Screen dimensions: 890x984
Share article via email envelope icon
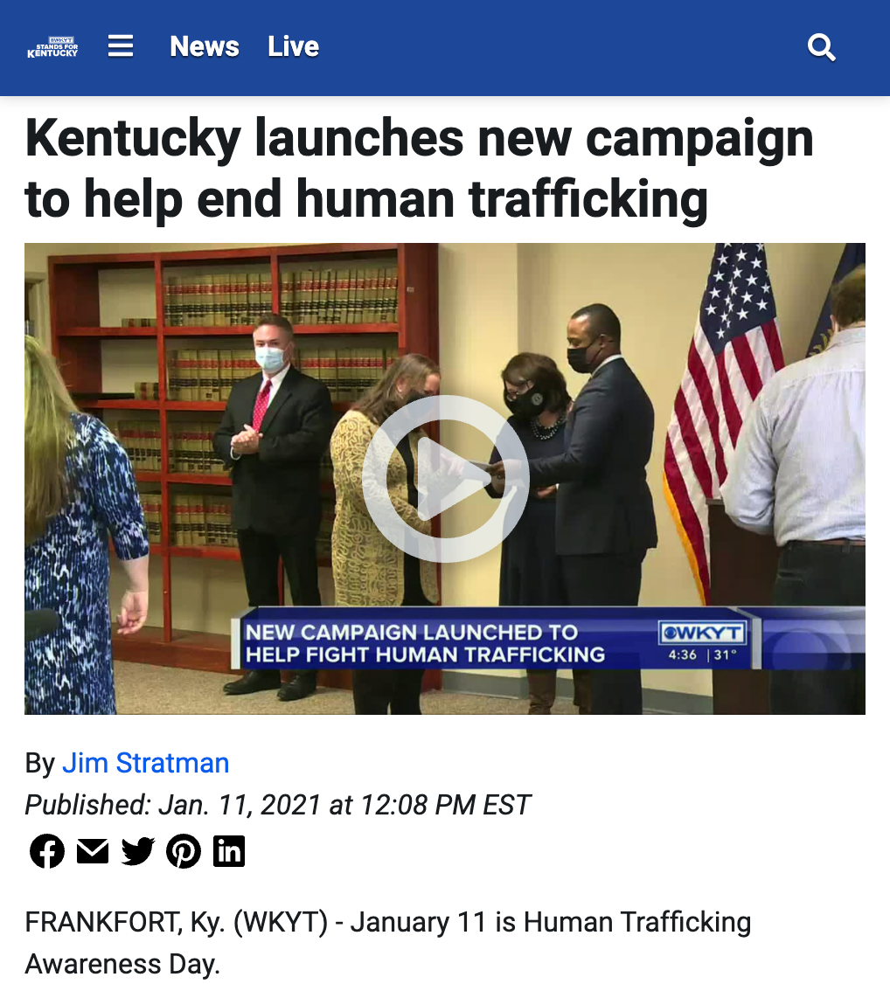(93, 851)
